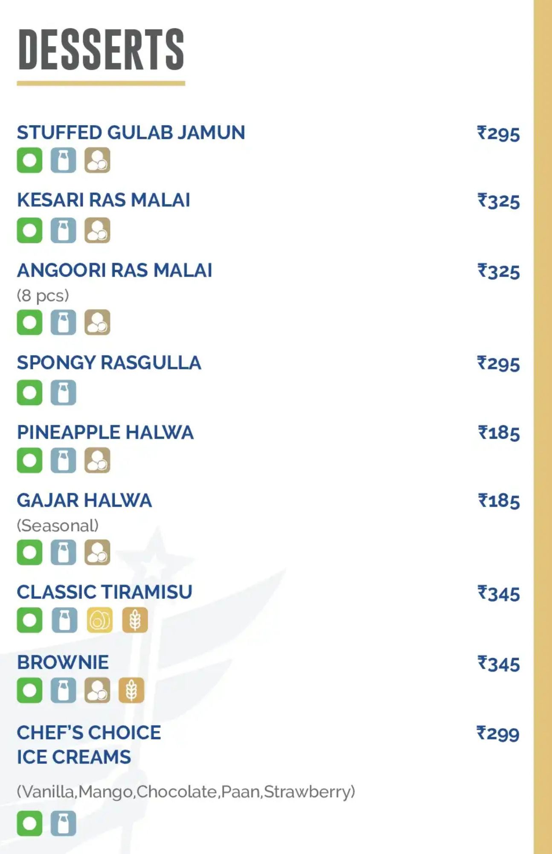552x854 pixels.
Task: Click the DESSERTS heading
Action: click(101, 49)
